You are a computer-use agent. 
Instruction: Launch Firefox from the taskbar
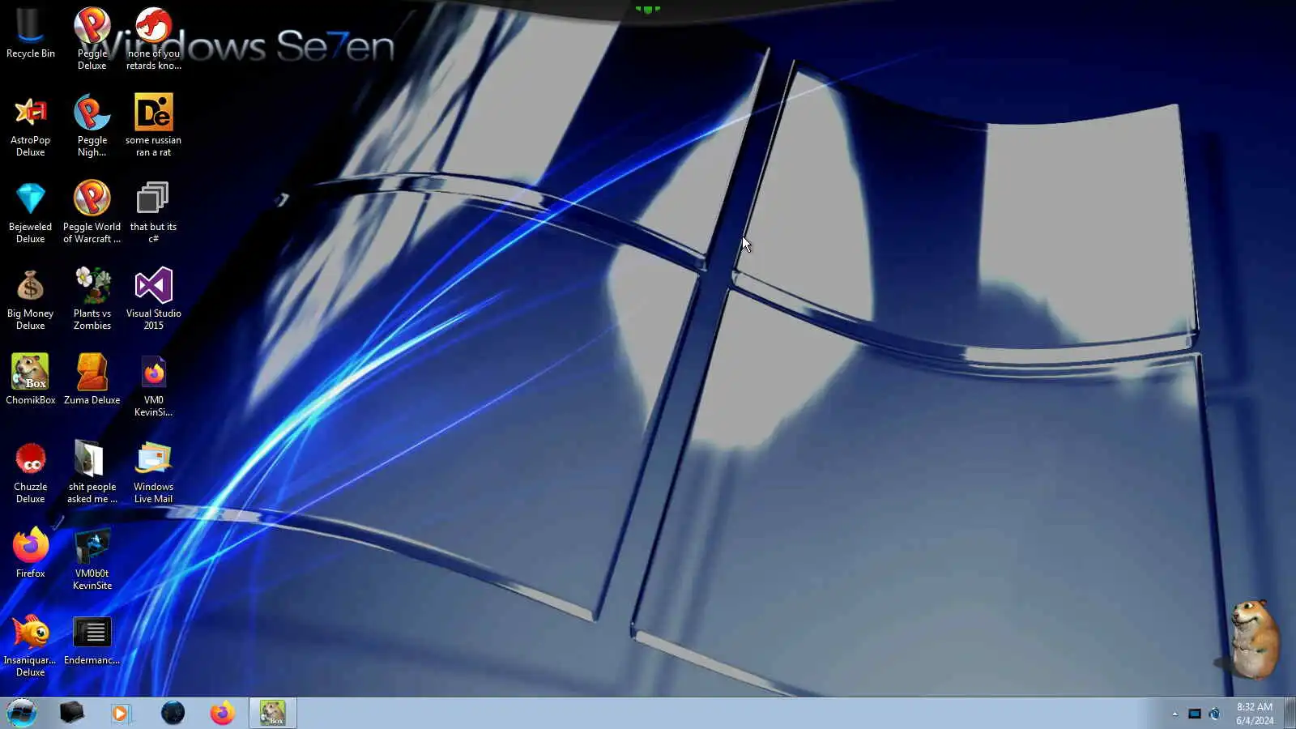pyautogui.click(x=222, y=713)
